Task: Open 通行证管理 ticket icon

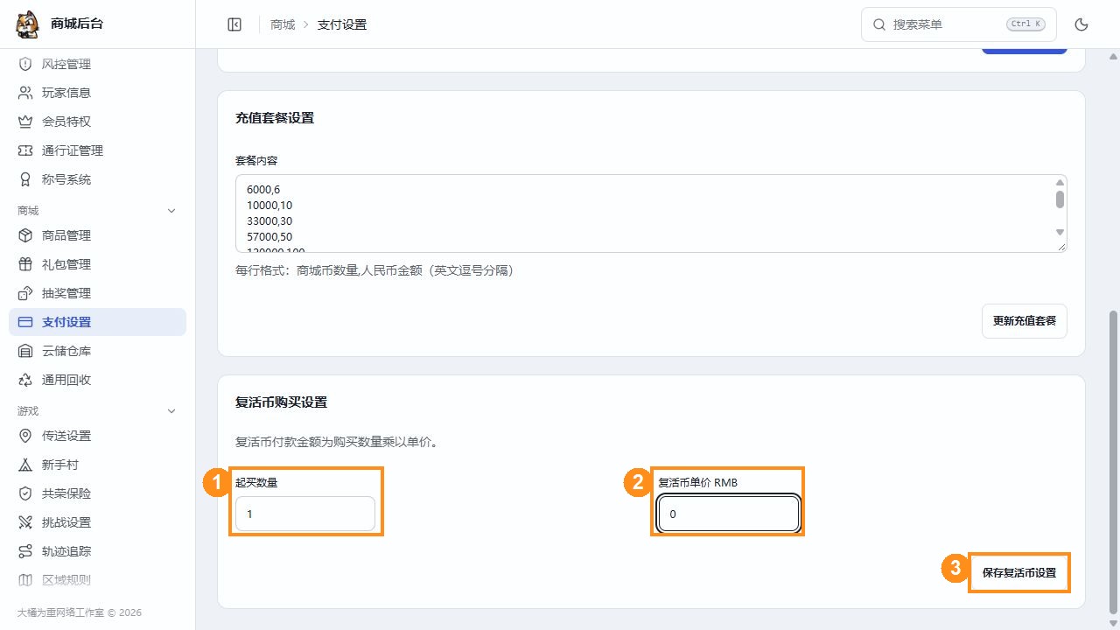Action: [25, 150]
